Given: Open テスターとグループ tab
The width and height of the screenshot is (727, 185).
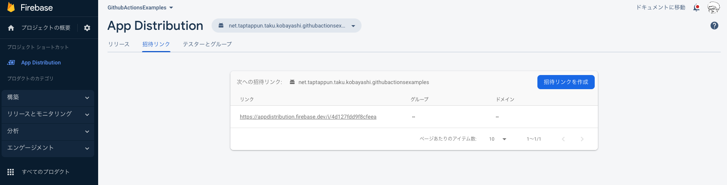Looking at the screenshot, I should tap(207, 44).
